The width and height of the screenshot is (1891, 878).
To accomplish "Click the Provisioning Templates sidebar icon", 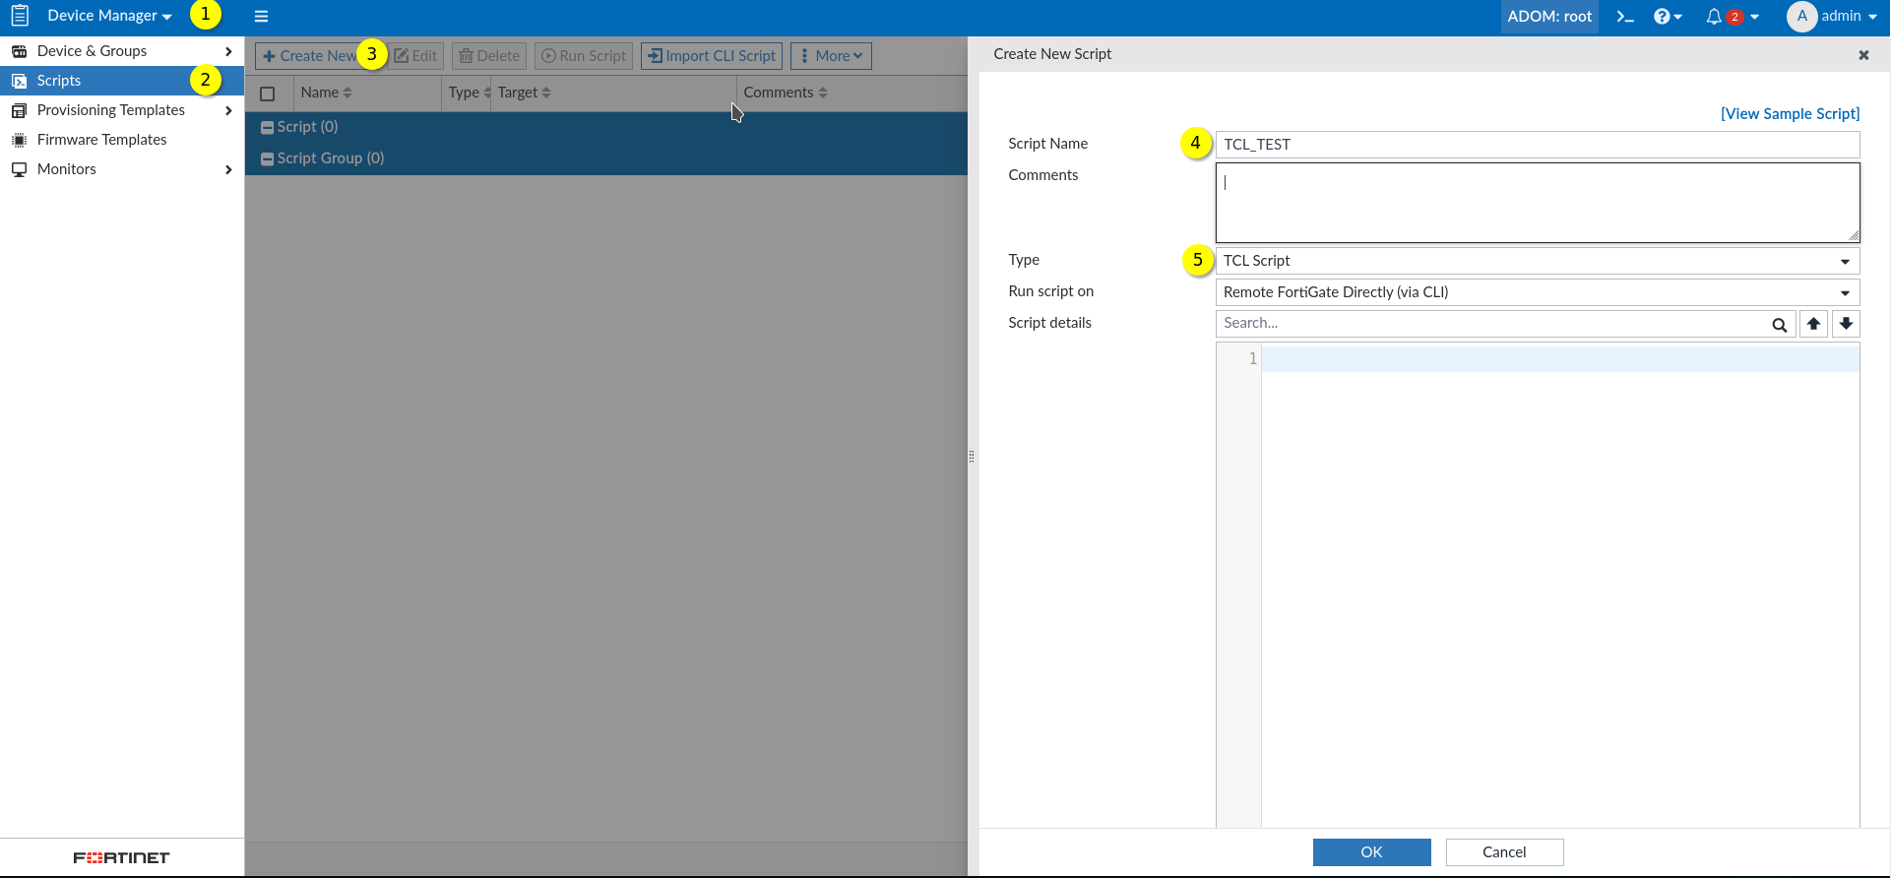I will (19, 110).
